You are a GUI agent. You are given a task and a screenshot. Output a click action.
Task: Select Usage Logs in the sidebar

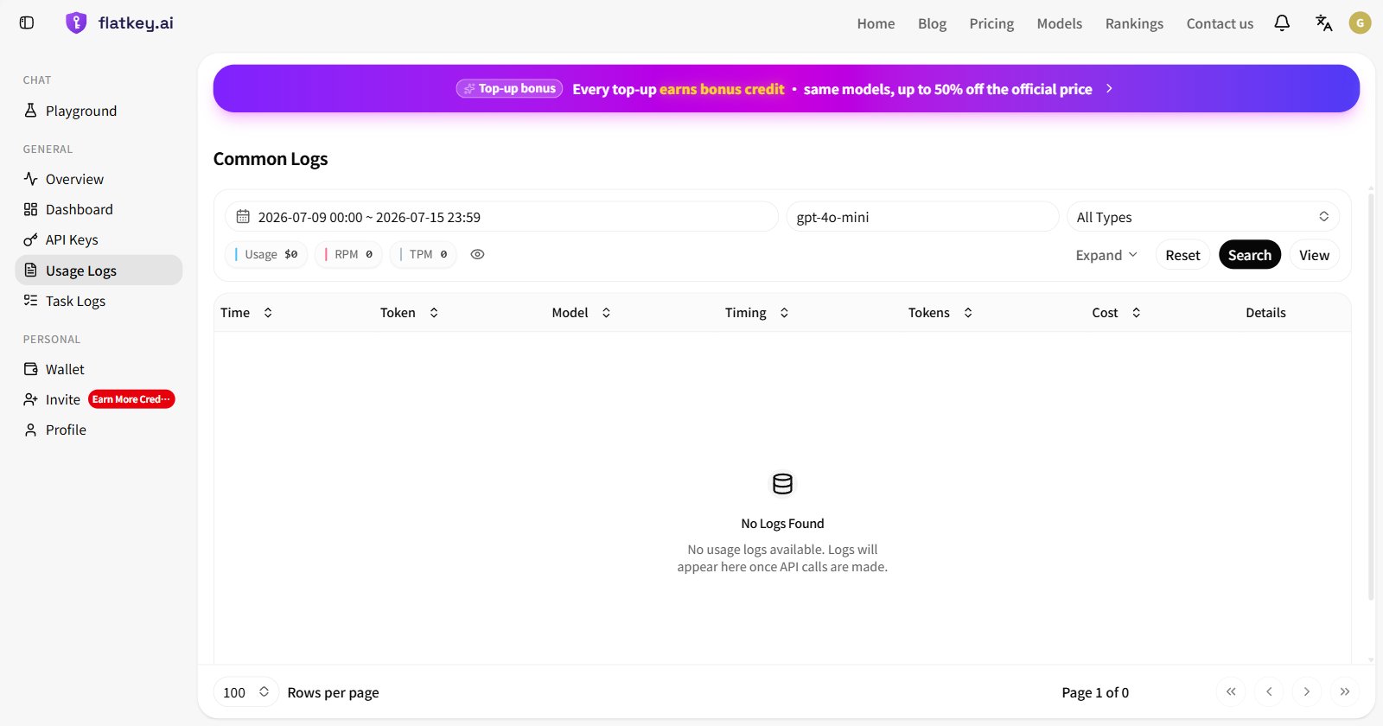pyautogui.click(x=99, y=270)
